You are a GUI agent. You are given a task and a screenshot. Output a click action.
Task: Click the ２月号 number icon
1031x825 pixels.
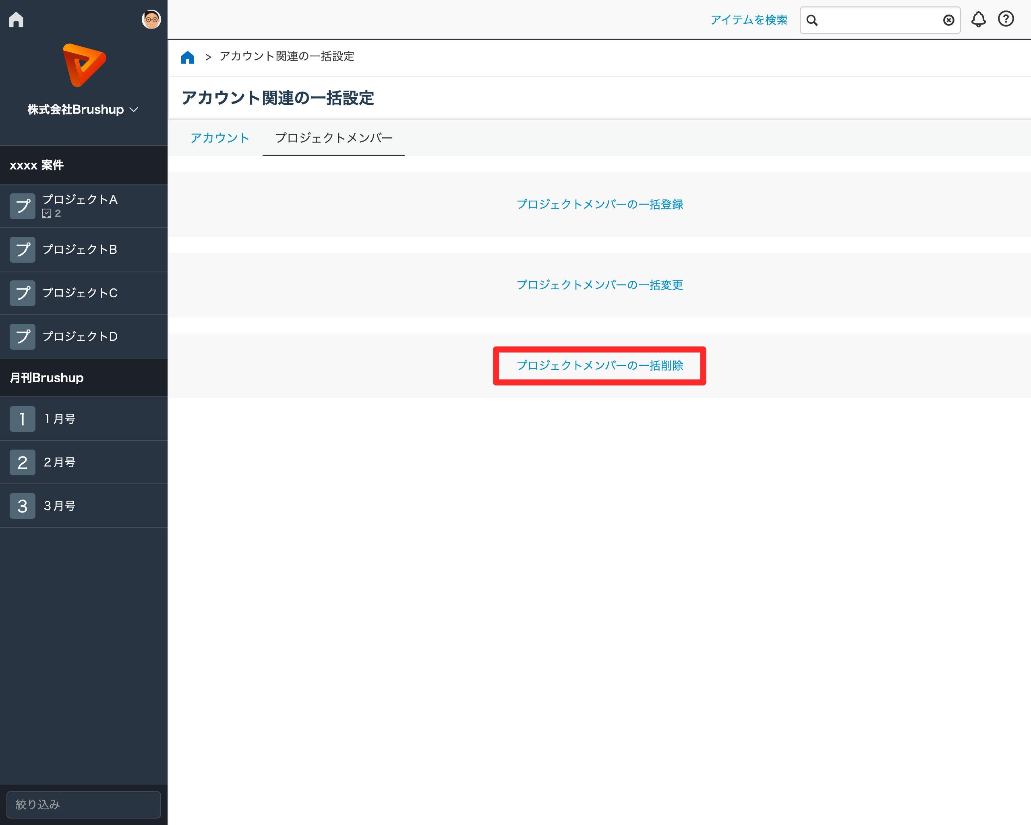pyautogui.click(x=23, y=462)
